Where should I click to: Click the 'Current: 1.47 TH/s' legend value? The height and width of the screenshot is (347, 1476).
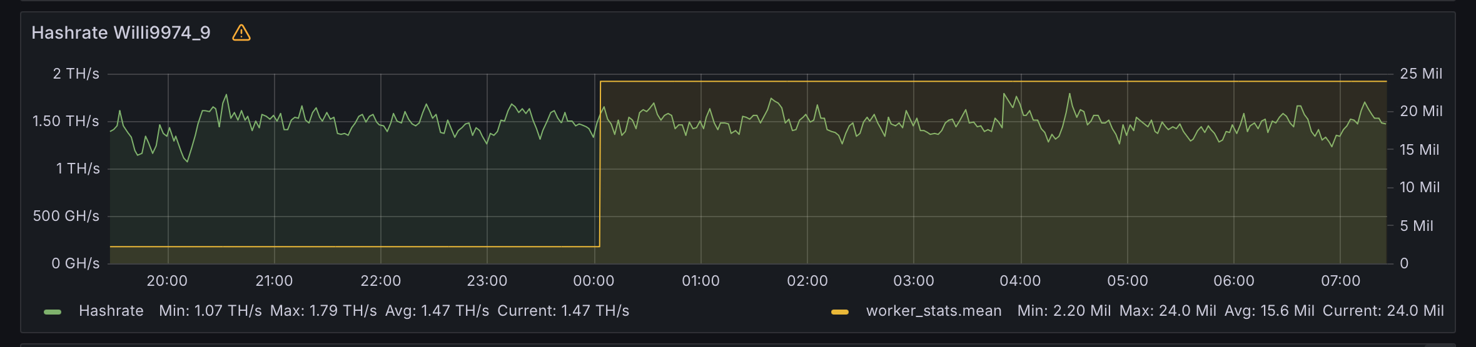pos(564,311)
